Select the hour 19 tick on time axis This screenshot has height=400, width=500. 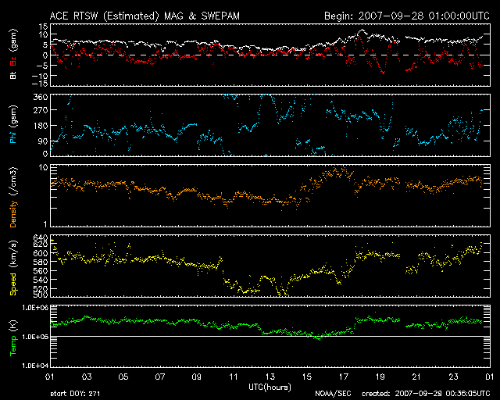pyautogui.click(x=381, y=377)
